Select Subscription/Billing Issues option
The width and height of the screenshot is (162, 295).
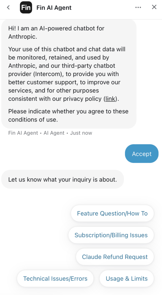111,235
